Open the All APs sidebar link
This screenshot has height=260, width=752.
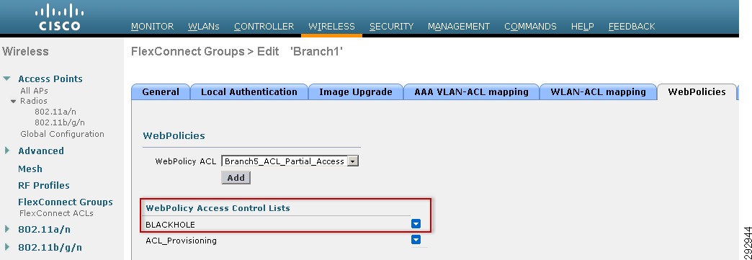(34, 91)
